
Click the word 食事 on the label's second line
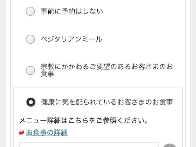47,74
